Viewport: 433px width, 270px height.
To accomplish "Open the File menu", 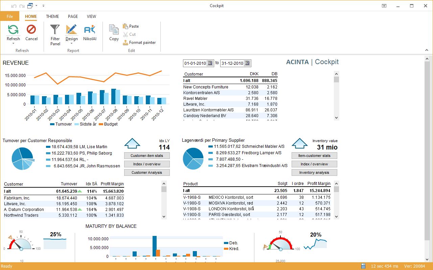I will (x=9, y=16).
